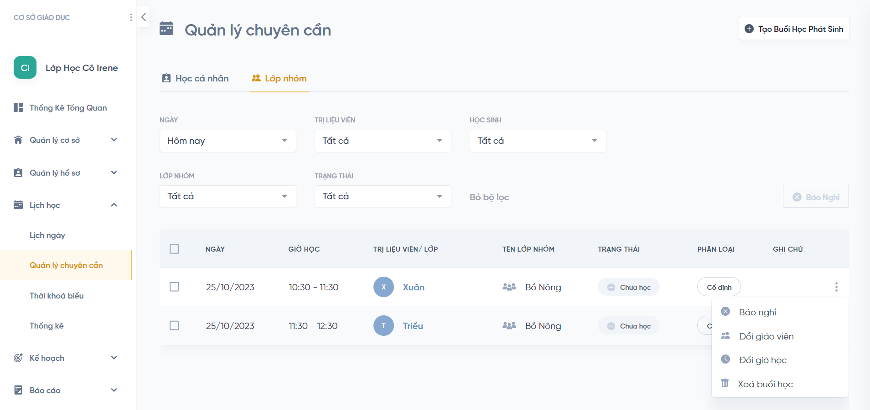Toggle the select-all checkbox in the table header
Image resolution: width=870 pixels, height=410 pixels.
tap(174, 249)
